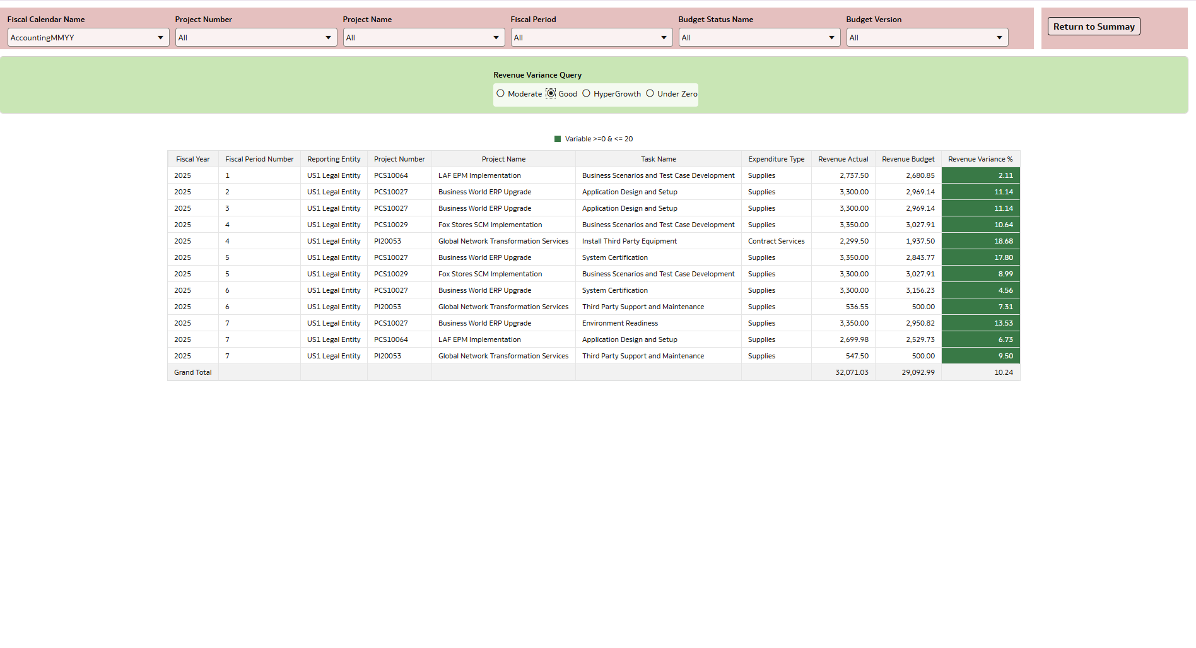The height and width of the screenshot is (648, 1196).
Task: Select the Good radio option
Action: tap(551, 93)
